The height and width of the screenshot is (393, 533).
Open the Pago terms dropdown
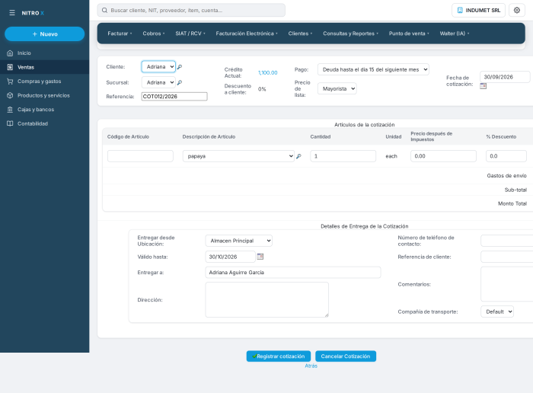click(x=373, y=69)
